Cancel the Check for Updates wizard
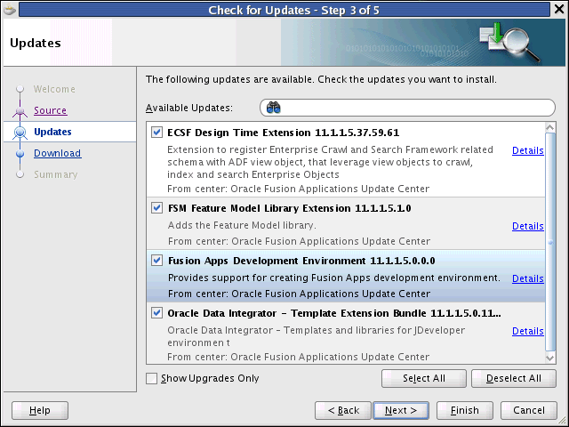Viewport: 569px width, 427px height. pyautogui.click(x=529, y=410)
